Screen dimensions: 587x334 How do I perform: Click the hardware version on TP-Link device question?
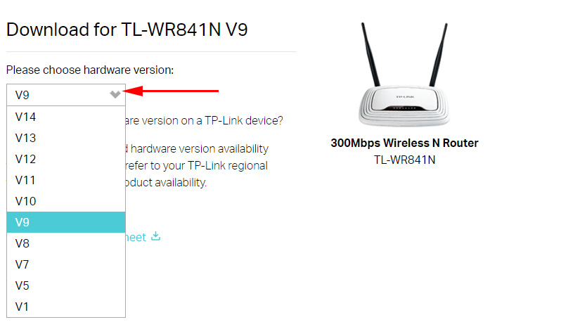tap(205, 120)
